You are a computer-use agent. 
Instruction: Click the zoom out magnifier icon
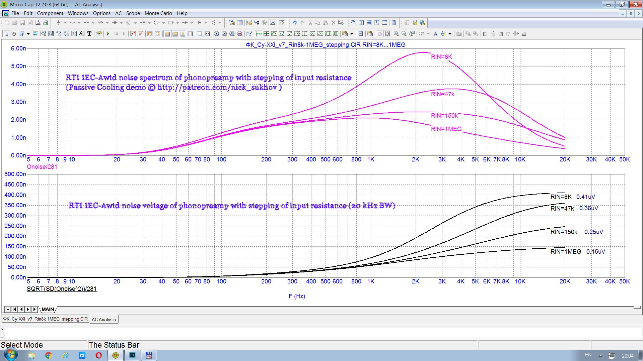[x=404, y=34]
